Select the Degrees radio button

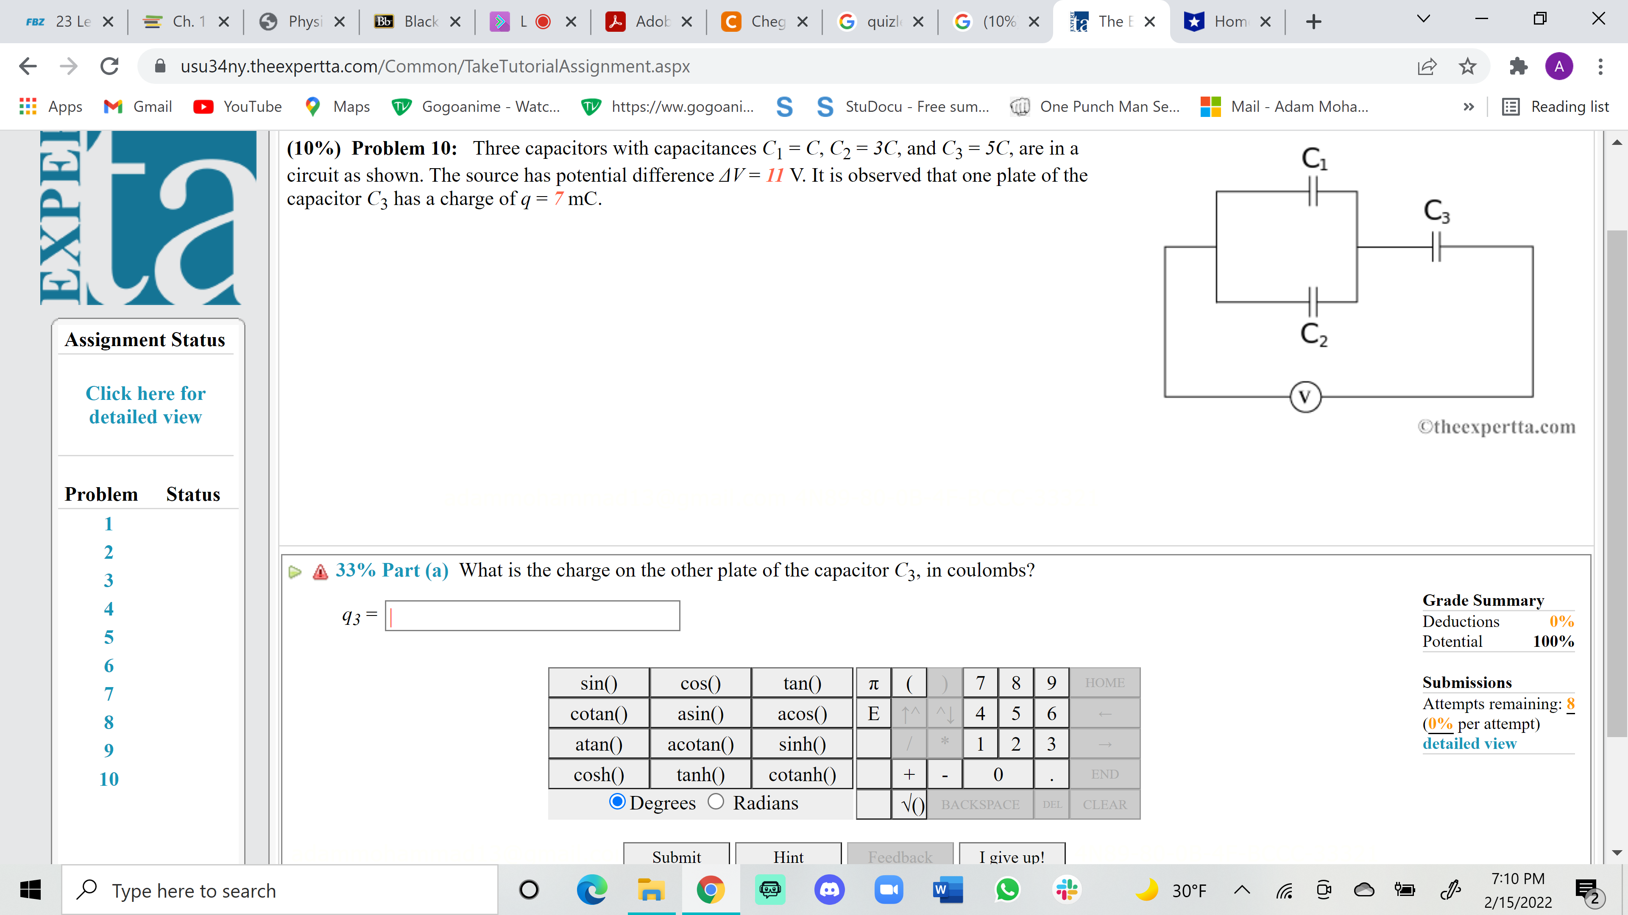click(x=617, y=802)
